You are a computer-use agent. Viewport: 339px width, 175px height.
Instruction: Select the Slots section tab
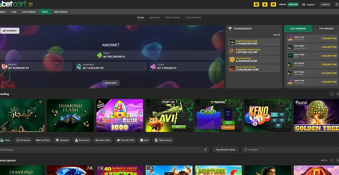(45, 12)
